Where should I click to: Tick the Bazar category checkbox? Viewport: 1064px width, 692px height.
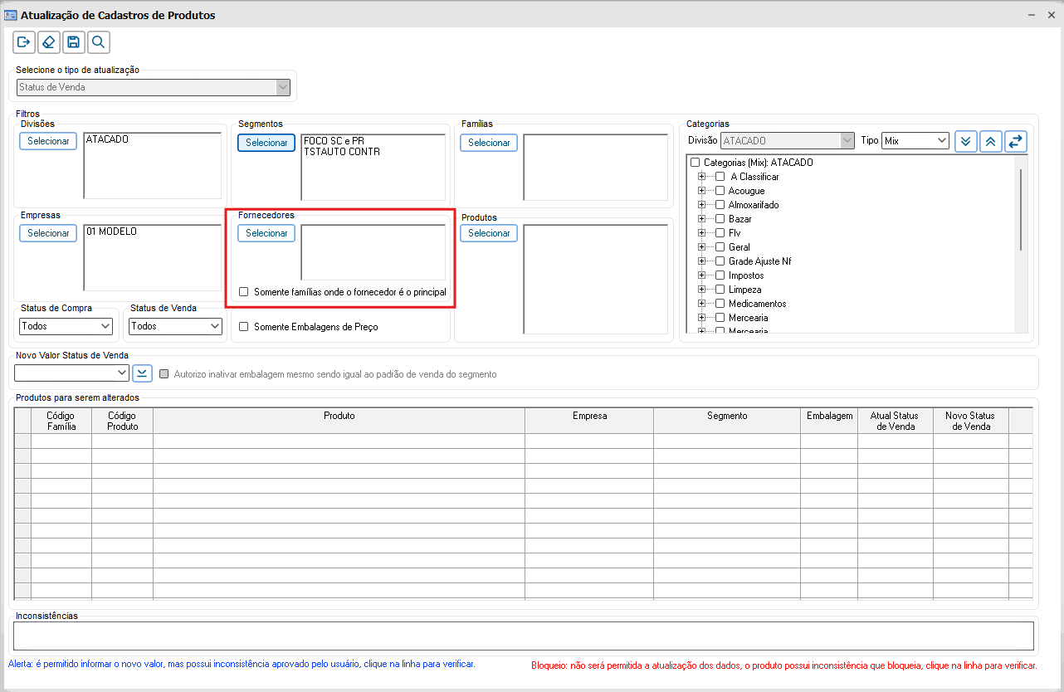720,219
